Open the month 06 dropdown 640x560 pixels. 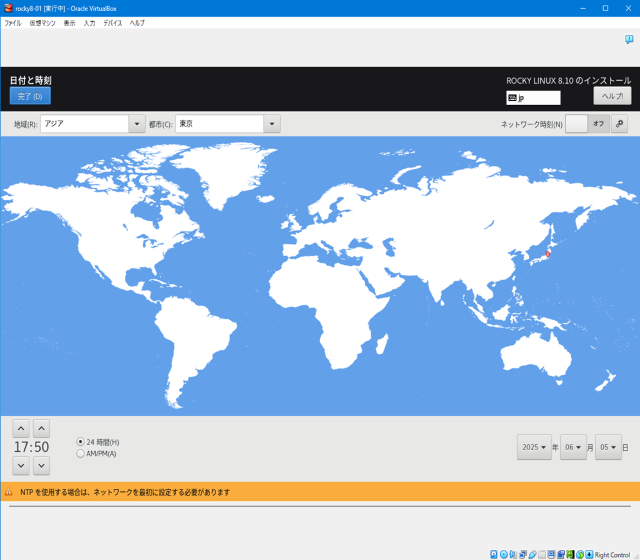pyautogui.click(x=573, y=447)
